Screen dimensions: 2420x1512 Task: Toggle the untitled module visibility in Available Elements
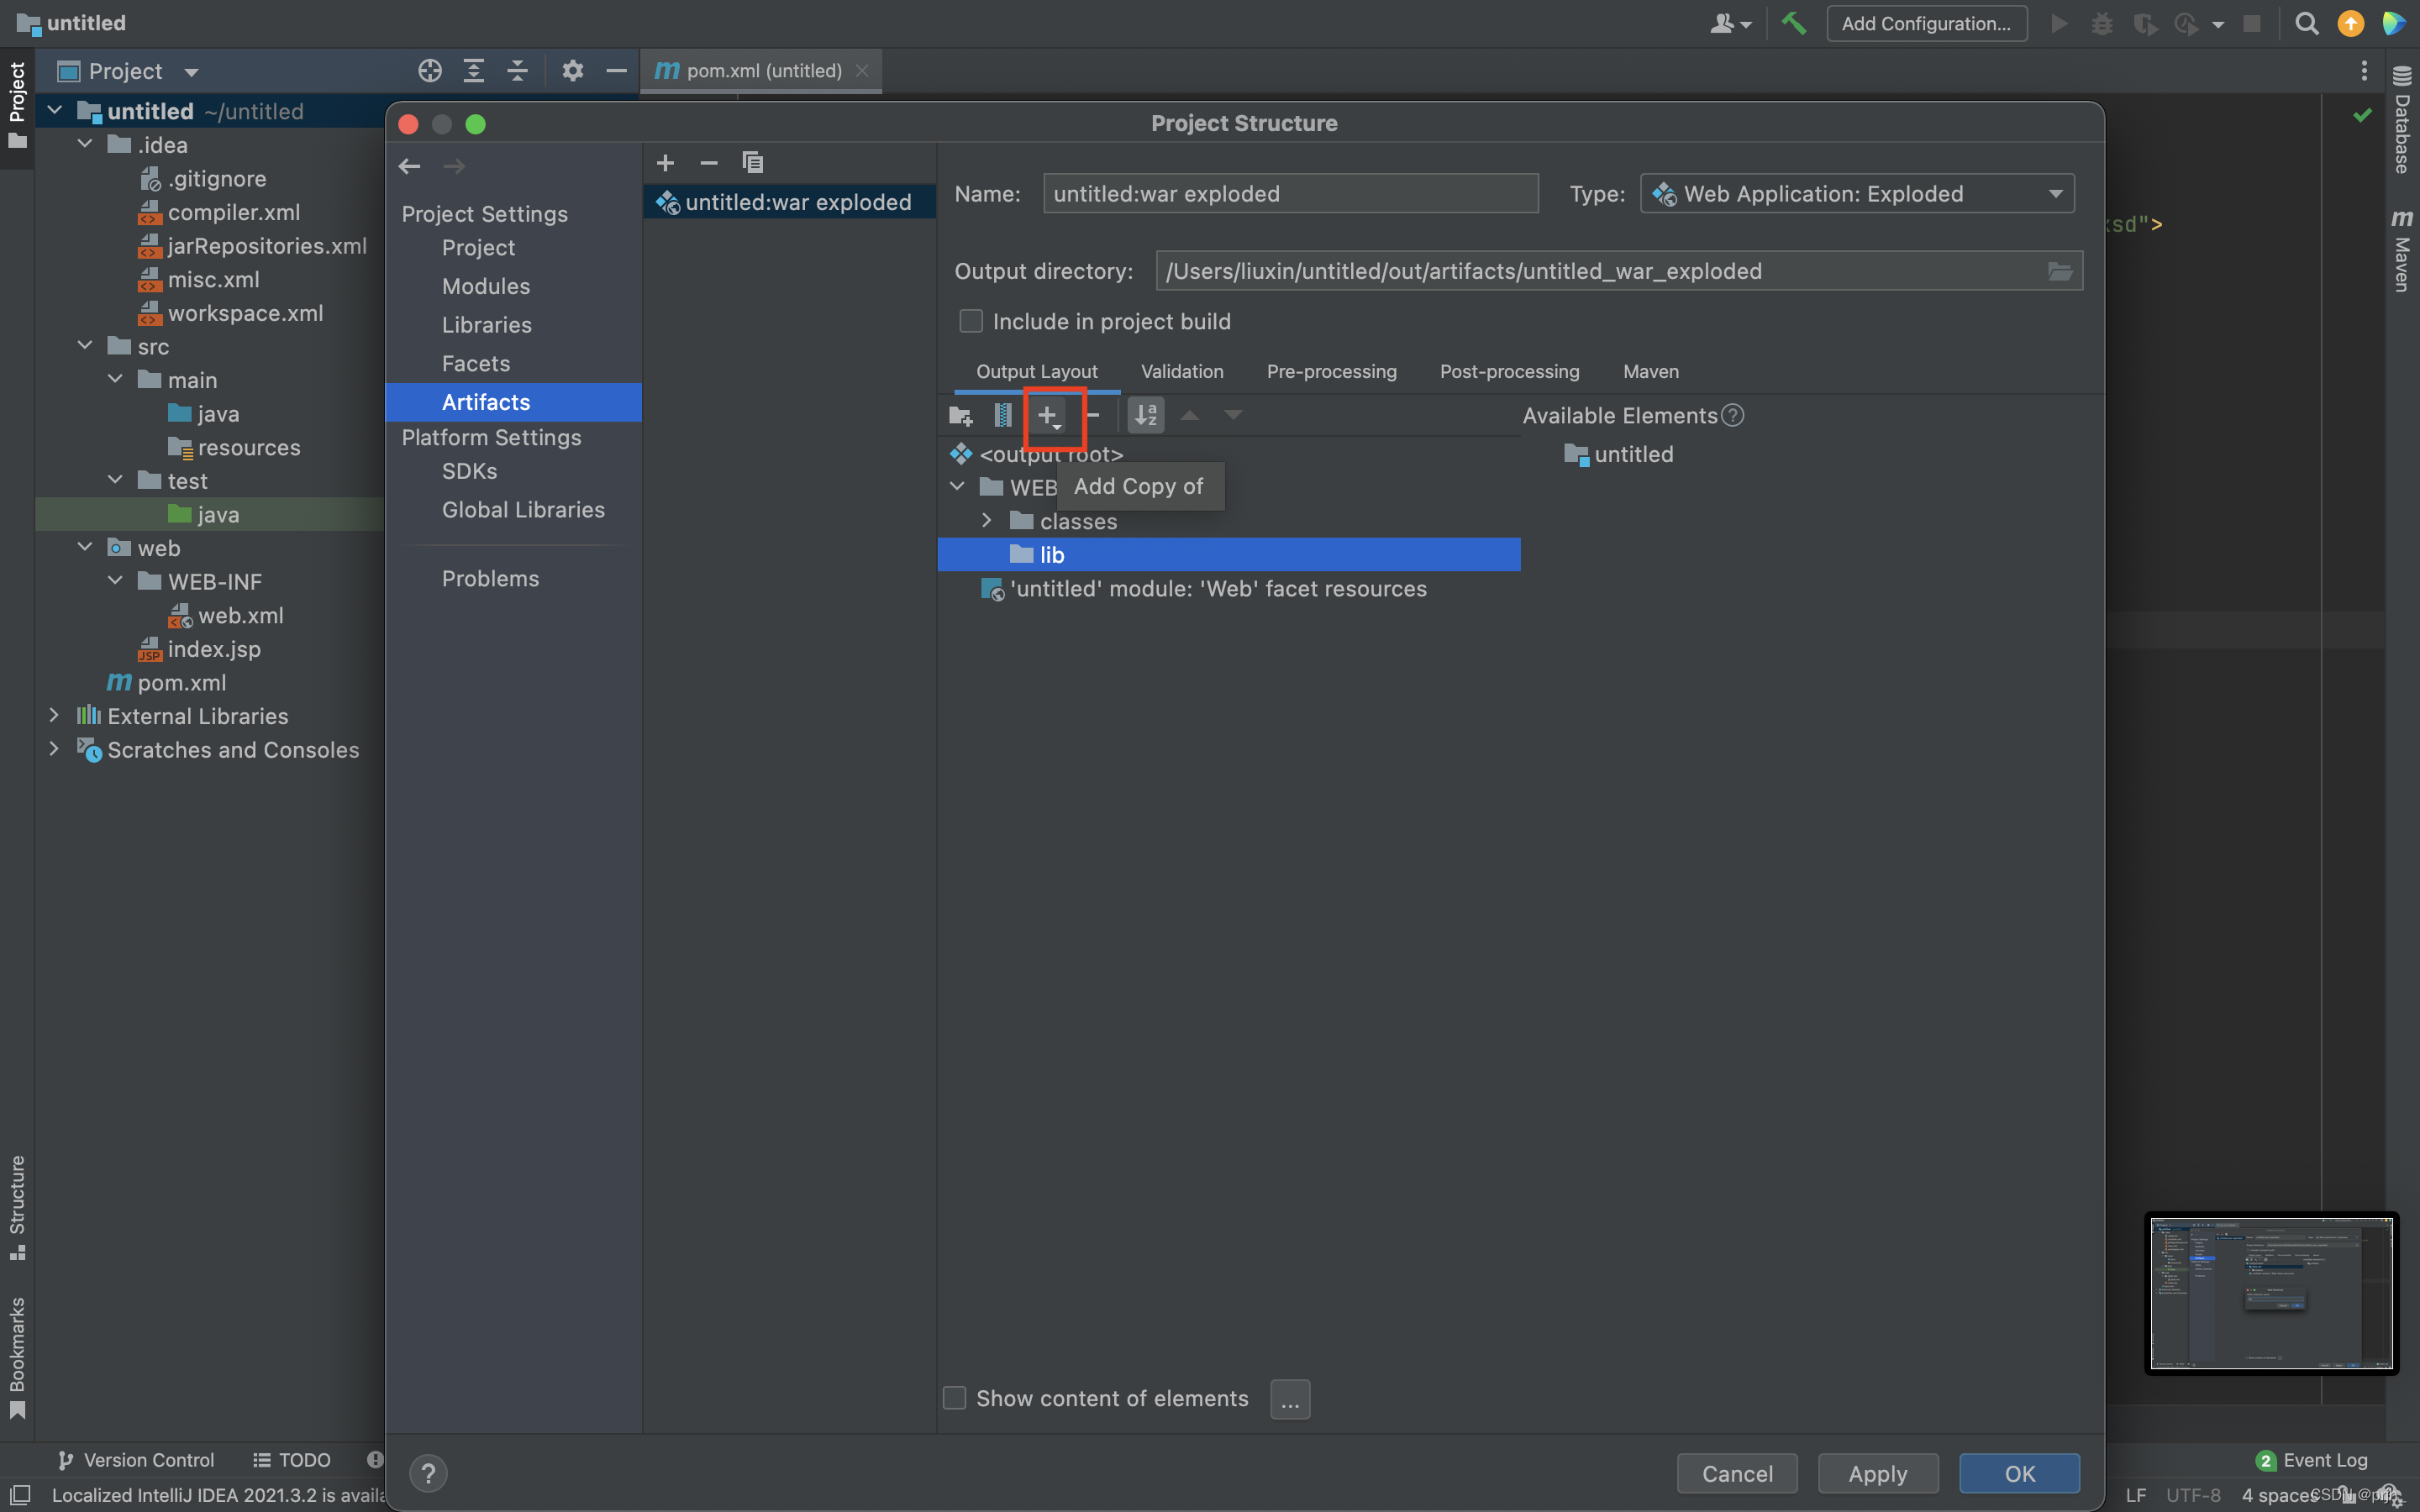1631,453
